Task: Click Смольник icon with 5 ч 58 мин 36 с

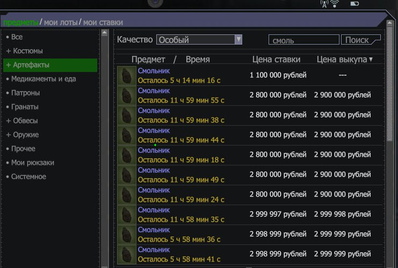Action: point(127,234)
